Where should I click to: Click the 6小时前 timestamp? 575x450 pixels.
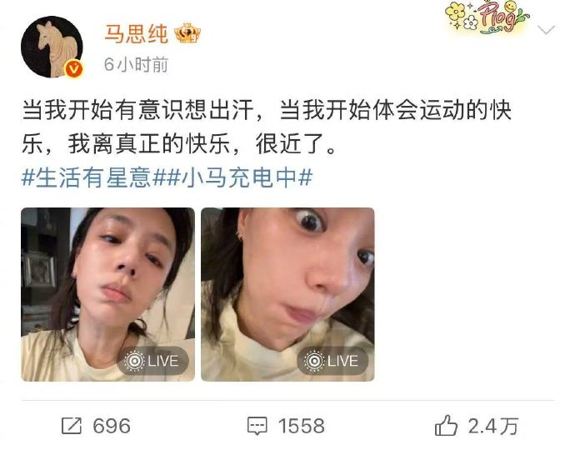coord(136,64)
